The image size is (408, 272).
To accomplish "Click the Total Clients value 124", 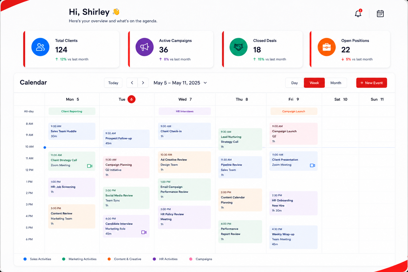I will pos(61,50).
